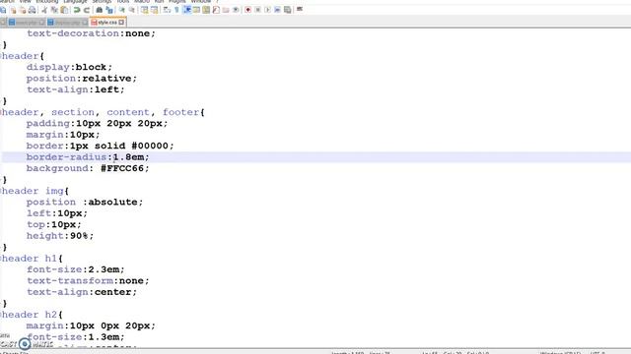This screenshot has width=631, height=354.
Task: Close the style.css tab
Action: coord(121,22)
